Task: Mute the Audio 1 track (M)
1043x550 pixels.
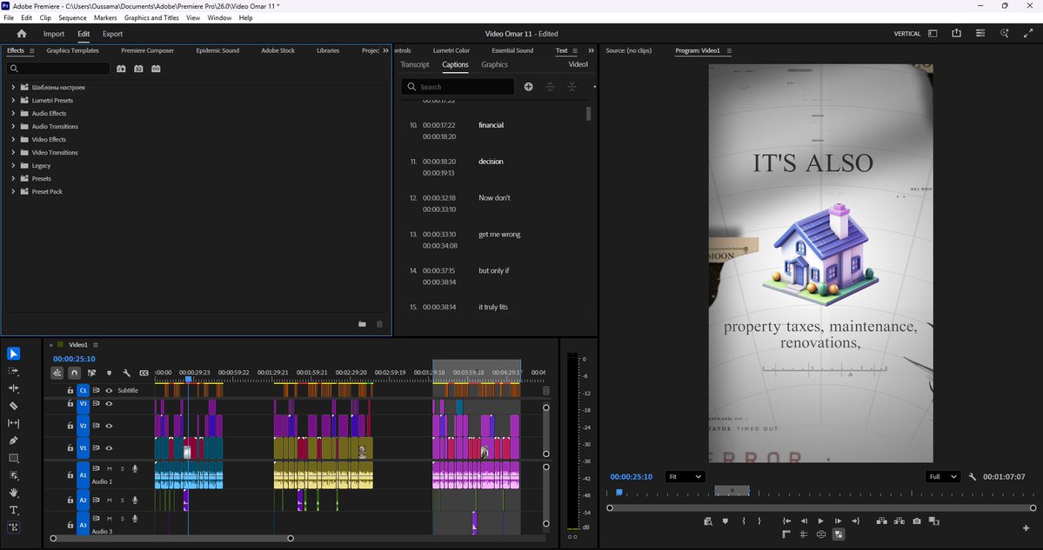Action: tap(109, 469)
